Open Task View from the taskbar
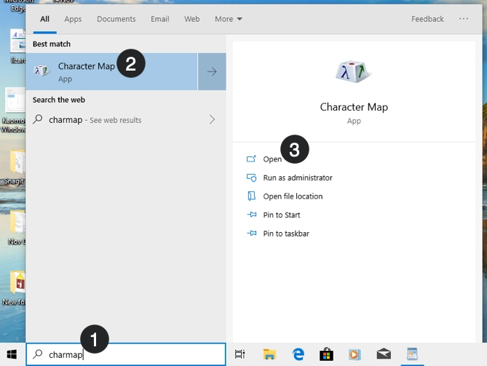Viewport: 487px width, 366px height. pyautogui.click(x=240, y=354)
